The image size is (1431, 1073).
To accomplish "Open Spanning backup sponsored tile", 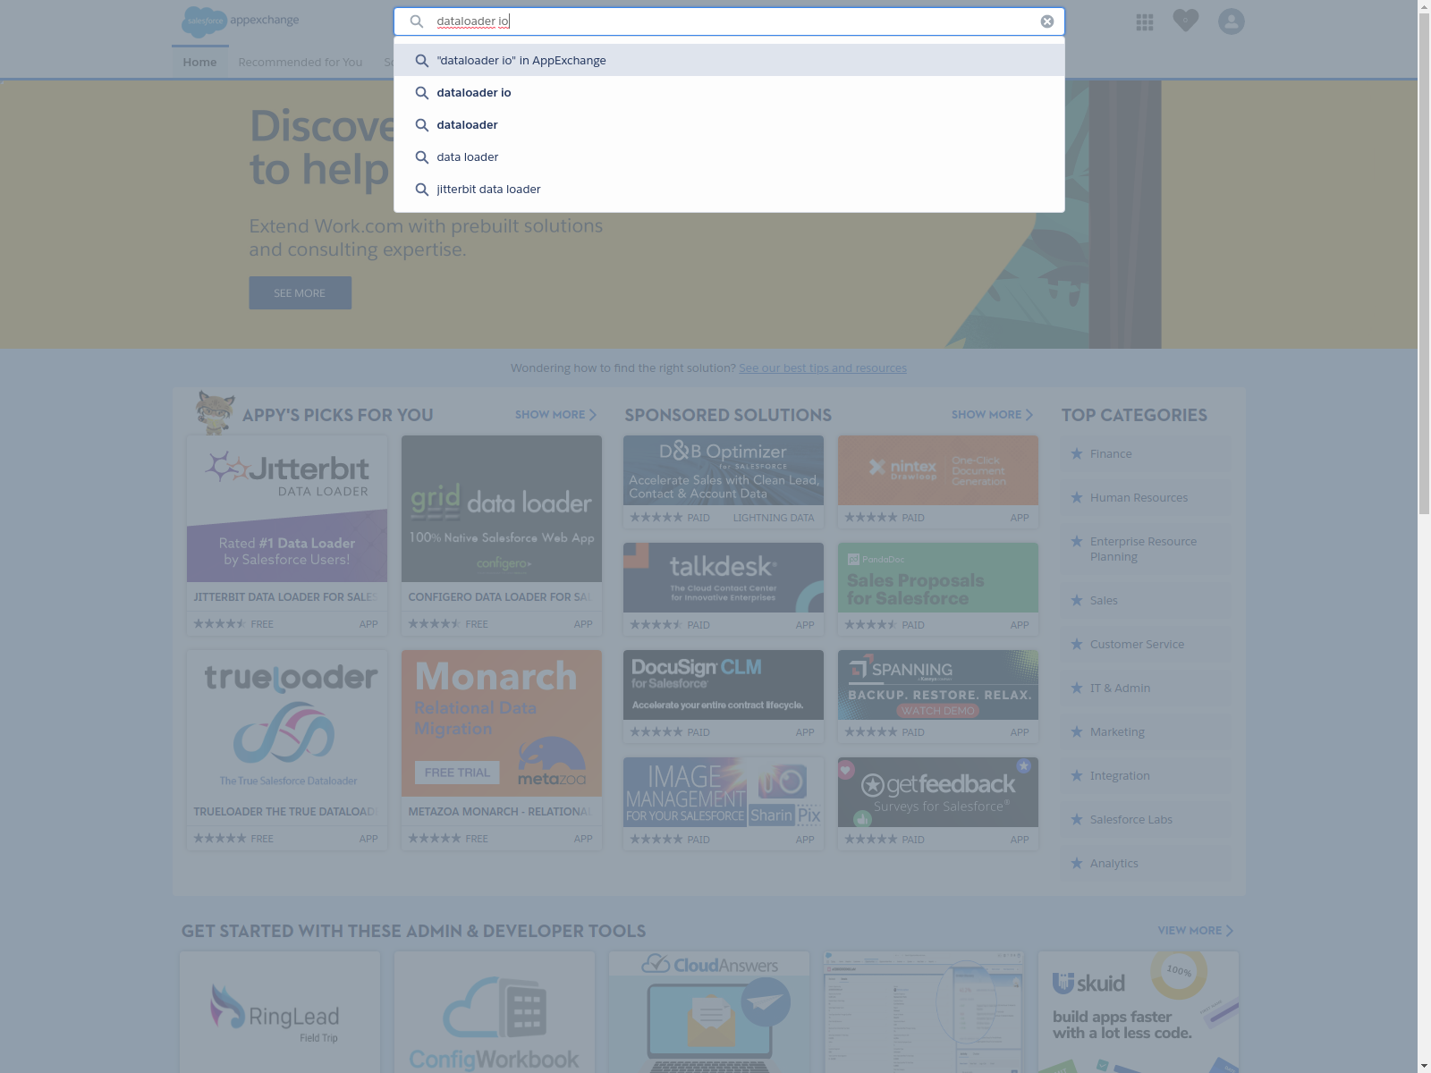I will pos(938,697).
